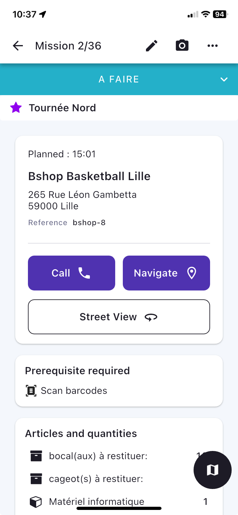Screen dimensions: 238x515
Task: Expand the A FAIRE status chevron
Action: (x=224, y=79)
